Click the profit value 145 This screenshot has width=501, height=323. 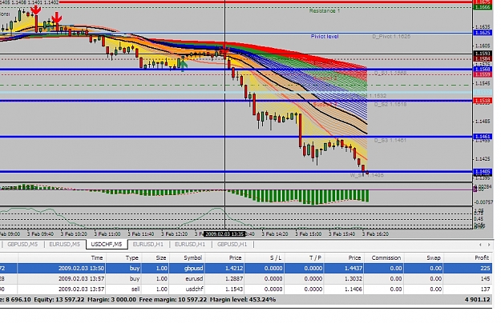485,279
